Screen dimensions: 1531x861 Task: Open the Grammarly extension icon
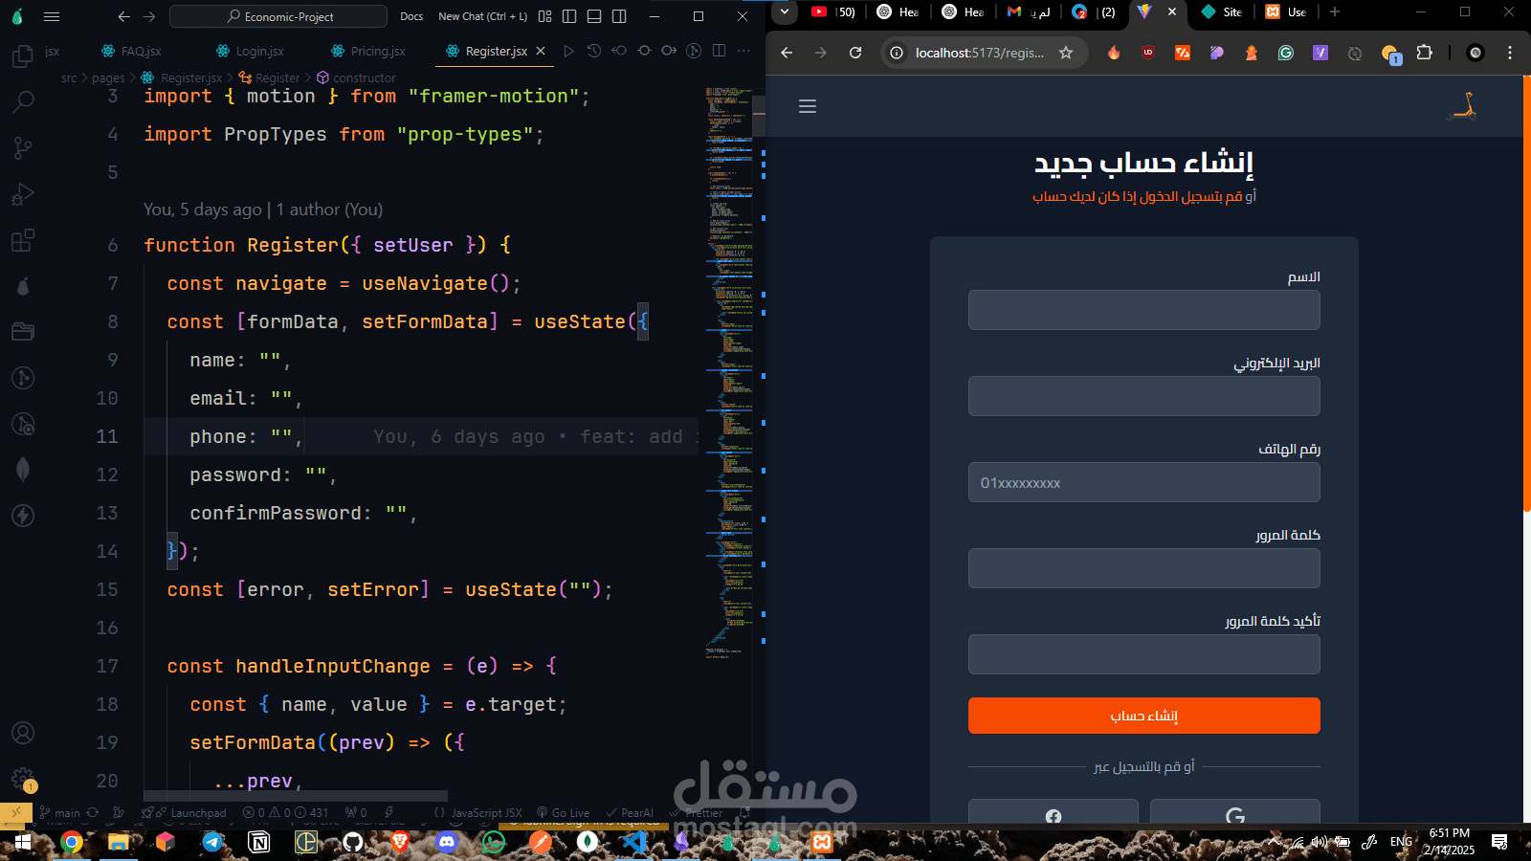[1286, 53]
